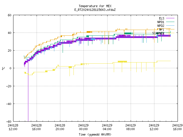Click the NPI legend label

coord(162,29)
